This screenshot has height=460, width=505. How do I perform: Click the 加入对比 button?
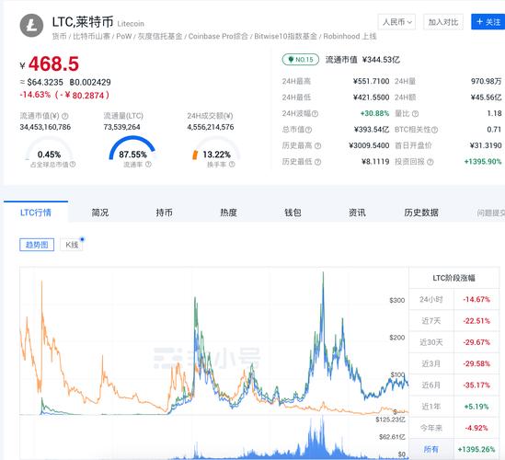pyautogui.click(x=443, y=22)
